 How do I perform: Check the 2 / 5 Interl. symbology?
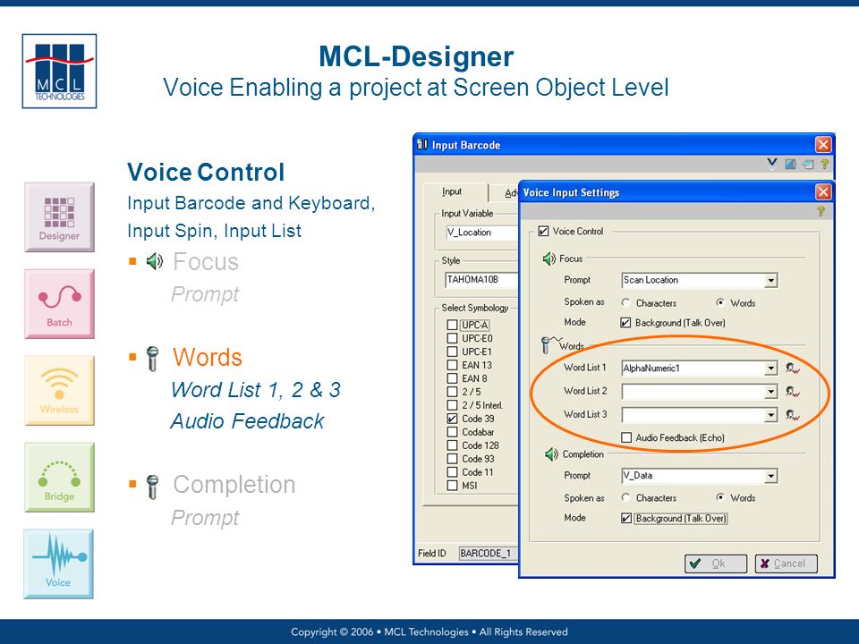[452, 405]
